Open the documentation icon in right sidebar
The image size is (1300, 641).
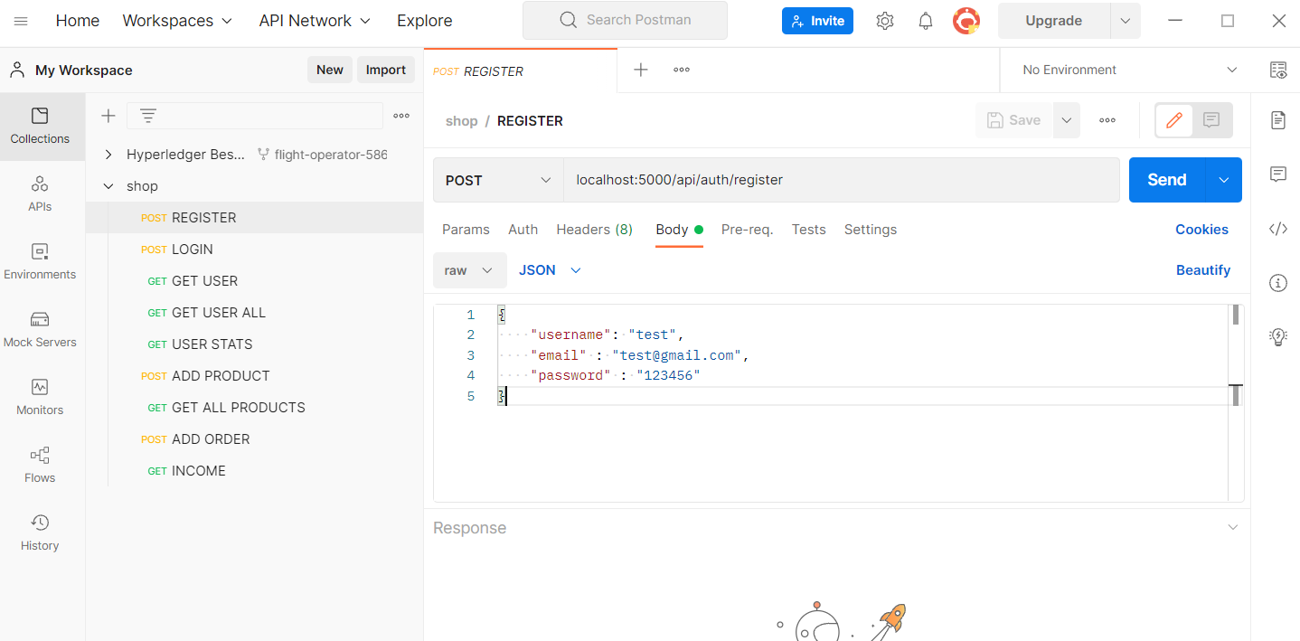tap(1277, 120)
